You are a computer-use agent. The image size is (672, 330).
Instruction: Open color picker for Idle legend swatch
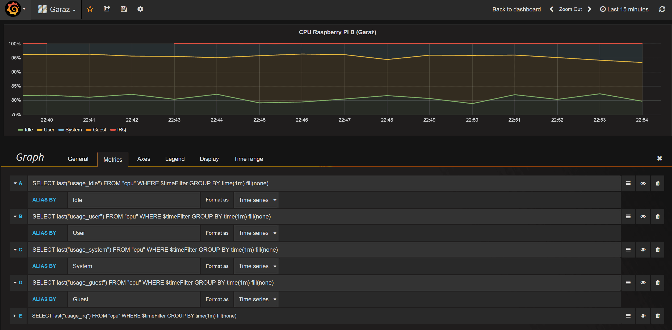[20, 130]
